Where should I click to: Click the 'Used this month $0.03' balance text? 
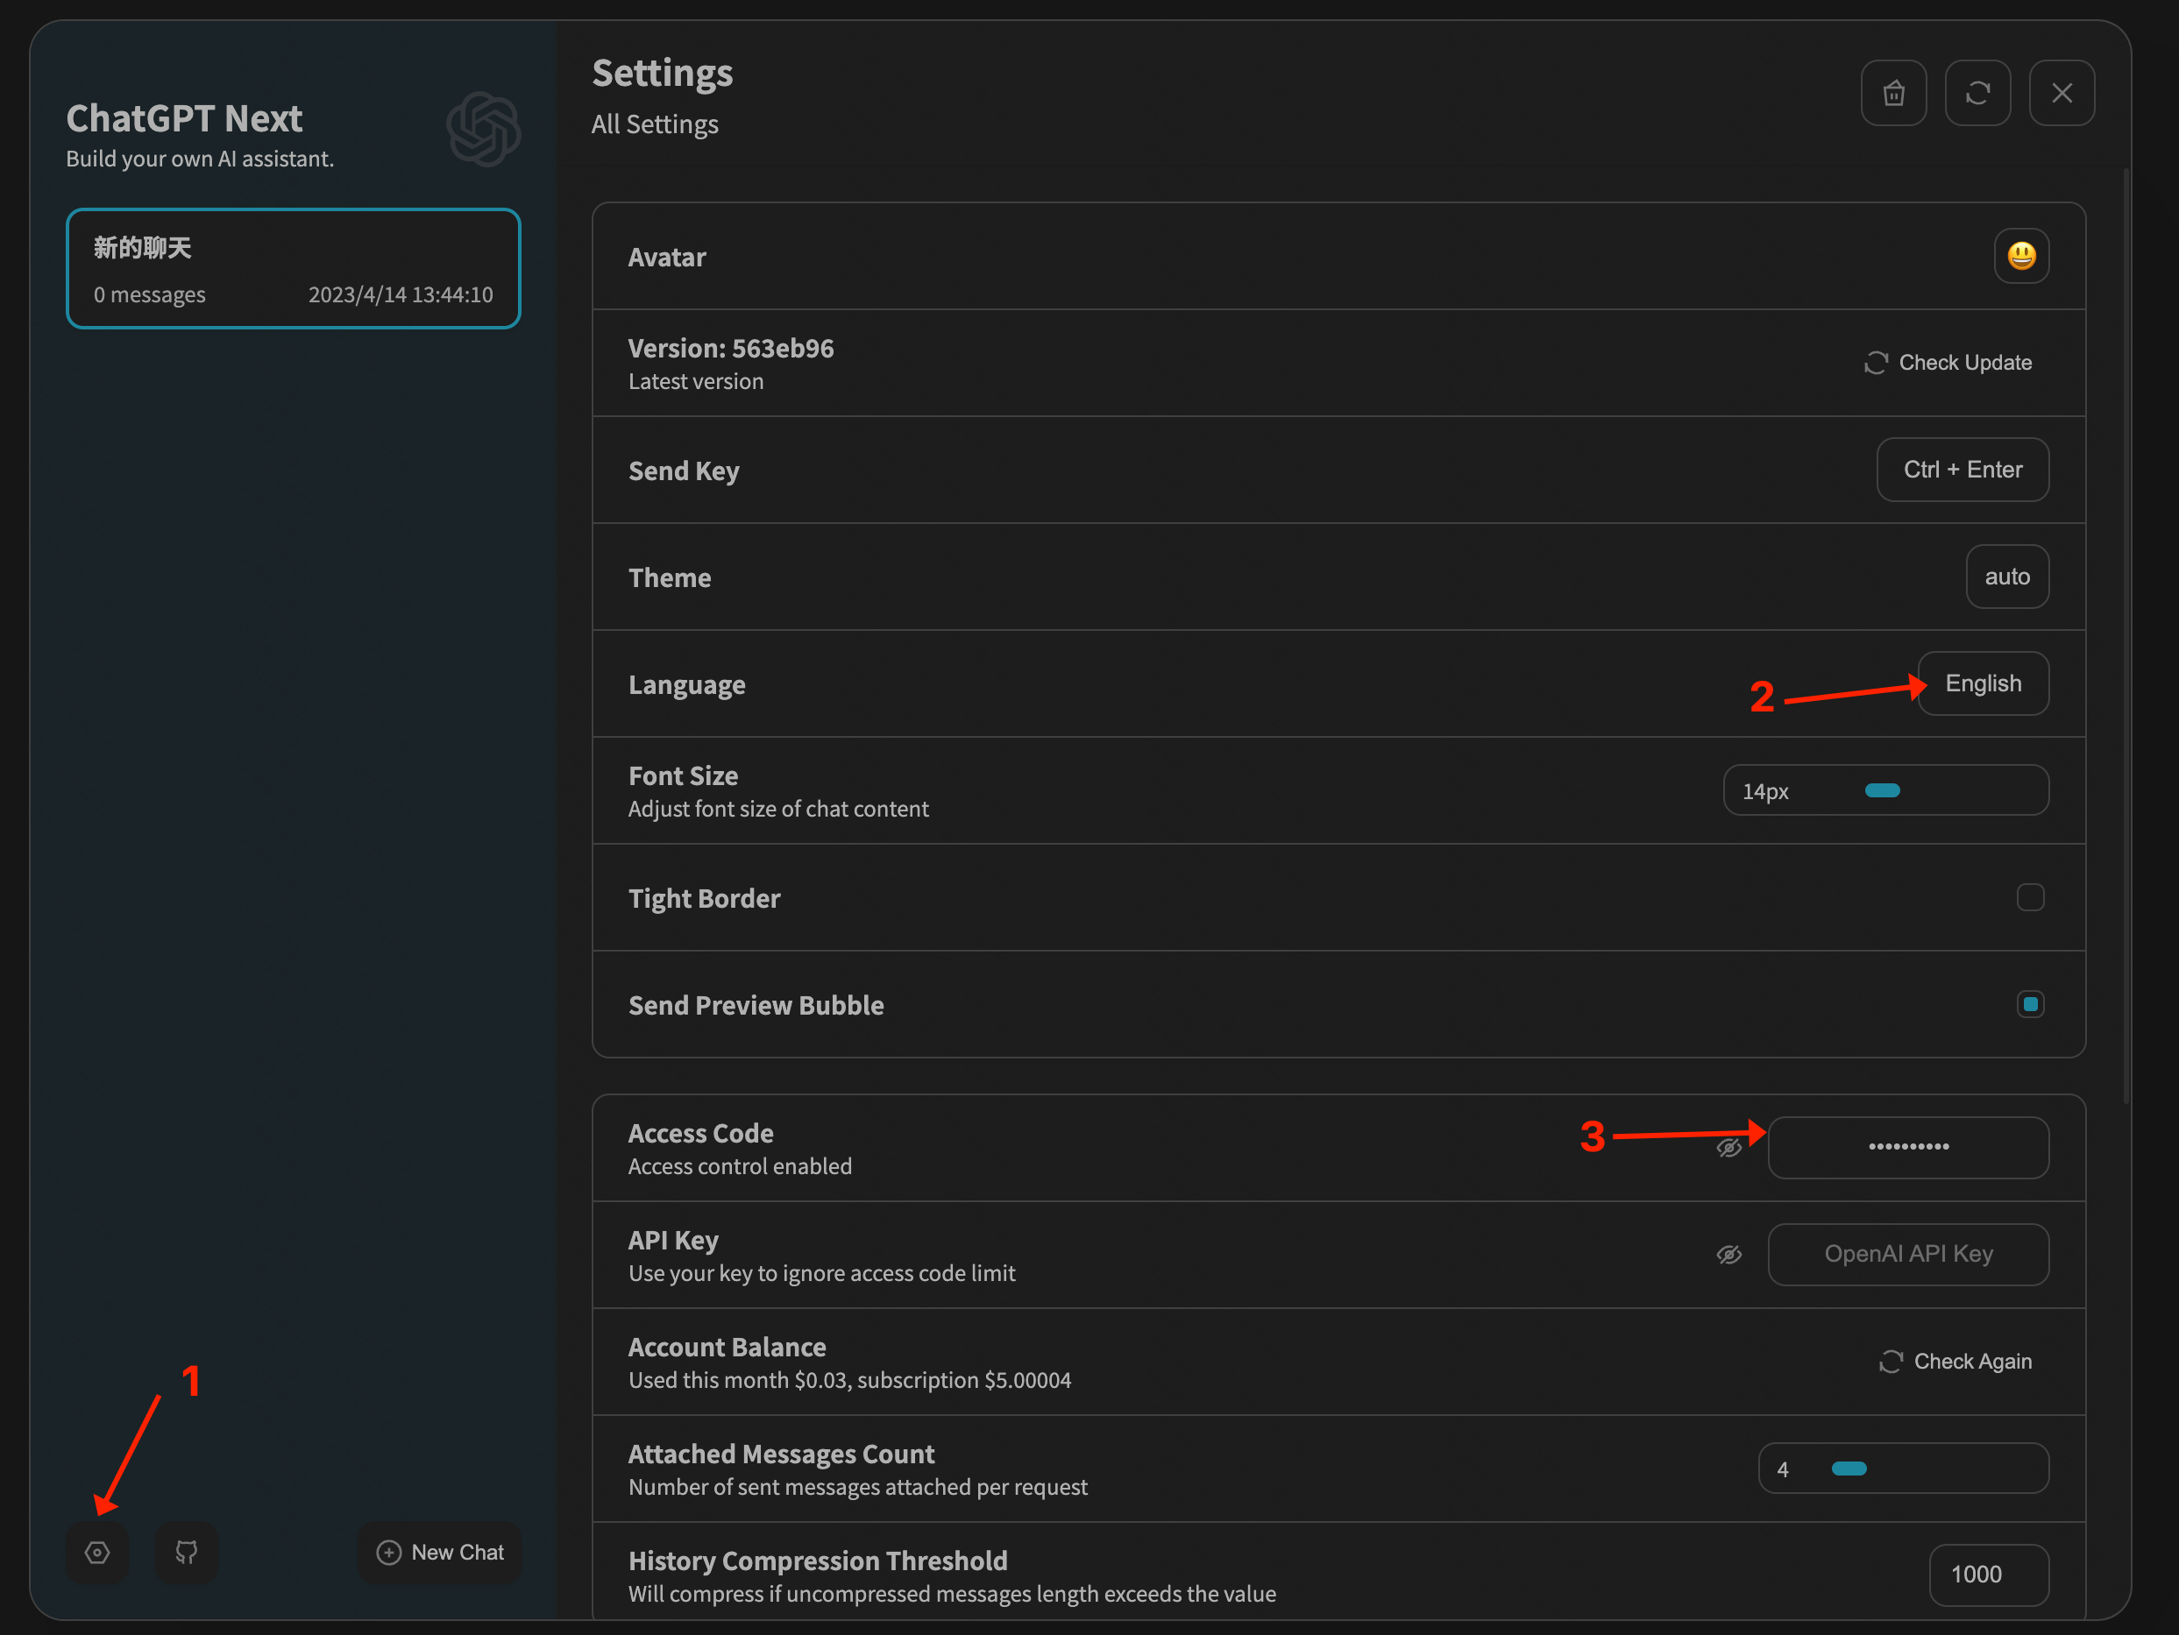738,1380
